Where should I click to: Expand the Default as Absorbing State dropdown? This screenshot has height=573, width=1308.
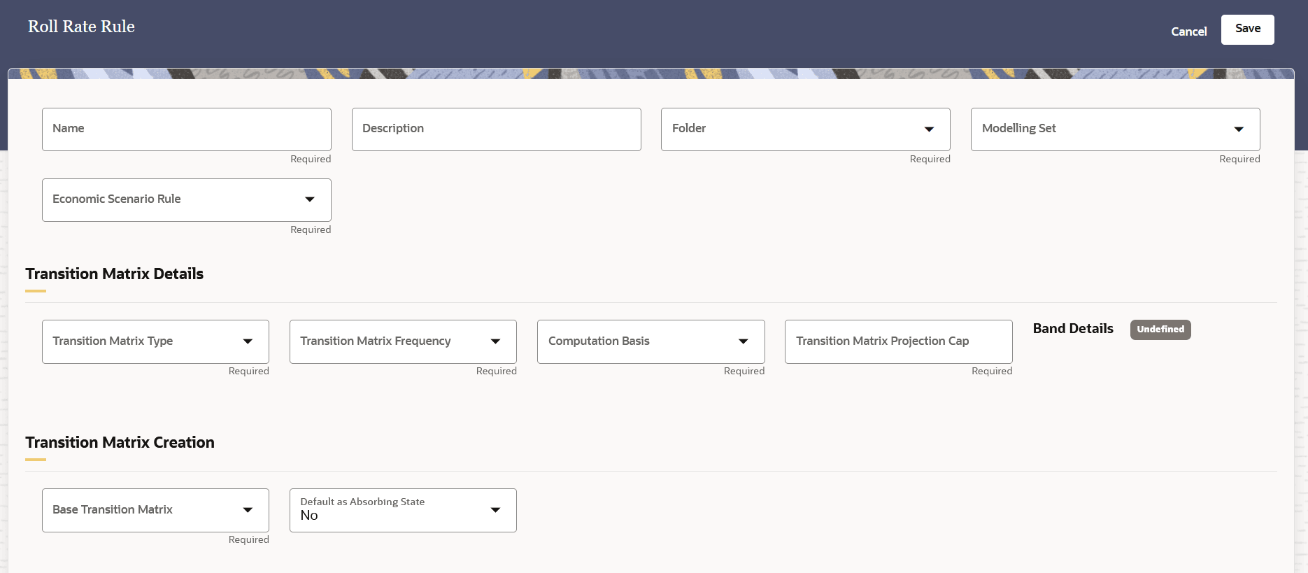(403, 510)
